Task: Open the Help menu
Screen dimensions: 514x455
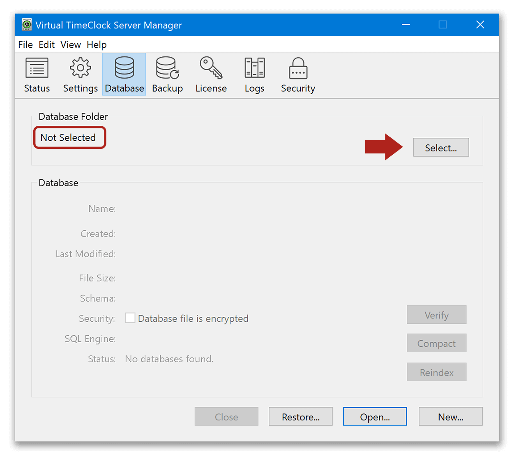Action: pos(97,44)
